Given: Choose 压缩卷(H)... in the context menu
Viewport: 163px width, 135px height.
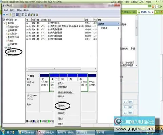Looking at the screenshot, I should click(x=68, y=106).
